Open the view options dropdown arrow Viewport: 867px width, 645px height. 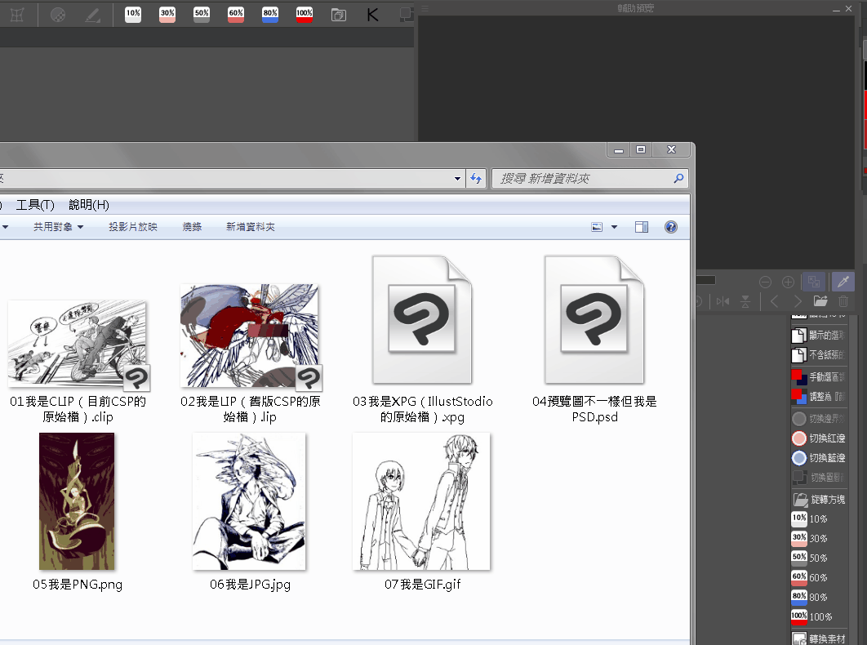(614, 227)
